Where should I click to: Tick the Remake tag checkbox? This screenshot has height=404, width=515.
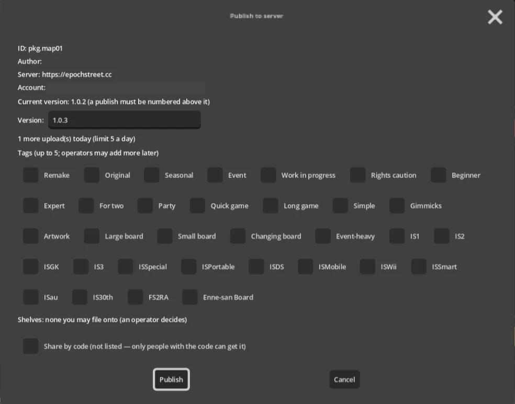(30, 175)
